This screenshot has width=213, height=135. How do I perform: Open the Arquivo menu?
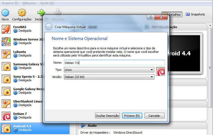(10, 3)
